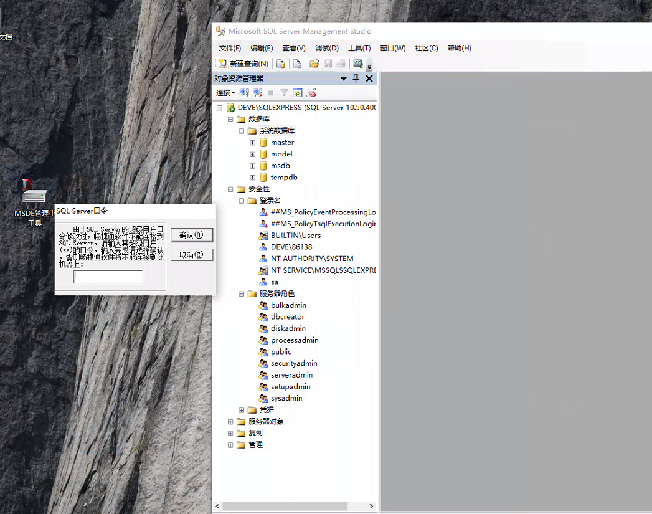This screenshot has height=514, width=652.
Task: Expand the 复制 replication folder
Action: 230,434
